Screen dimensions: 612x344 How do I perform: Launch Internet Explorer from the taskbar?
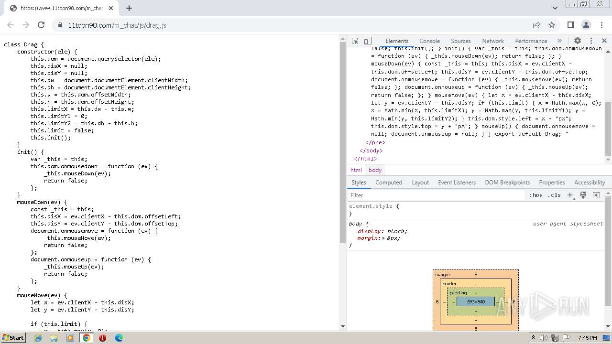click(38, 338)
